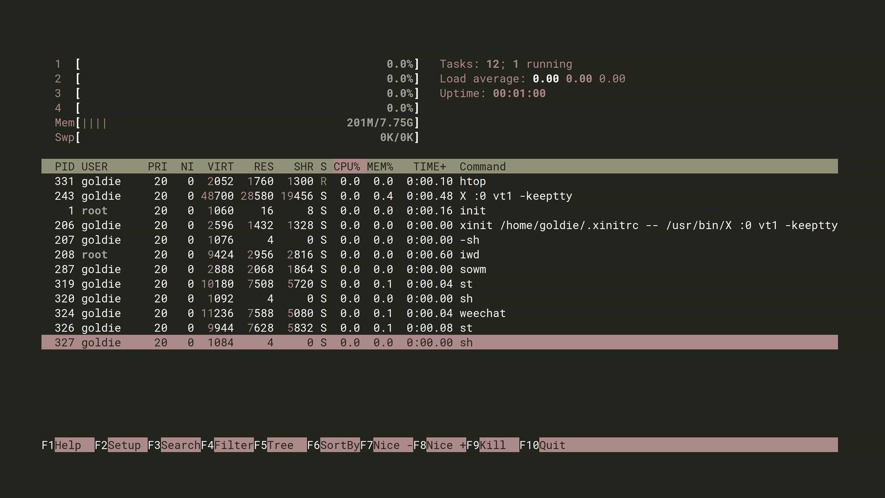Click the CPU 2 usage meter
The height and width of the screenshot is (498, 885).
click(x=237, y=79)
